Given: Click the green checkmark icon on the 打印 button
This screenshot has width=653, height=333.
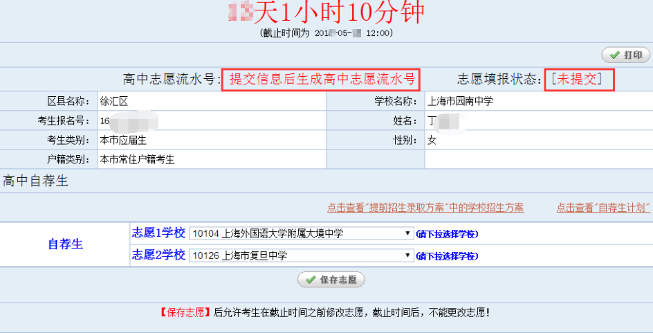Looking at the screenshot, I should point(614,55).
